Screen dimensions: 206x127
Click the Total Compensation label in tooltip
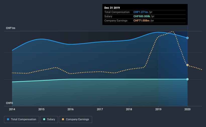(117, 12)
